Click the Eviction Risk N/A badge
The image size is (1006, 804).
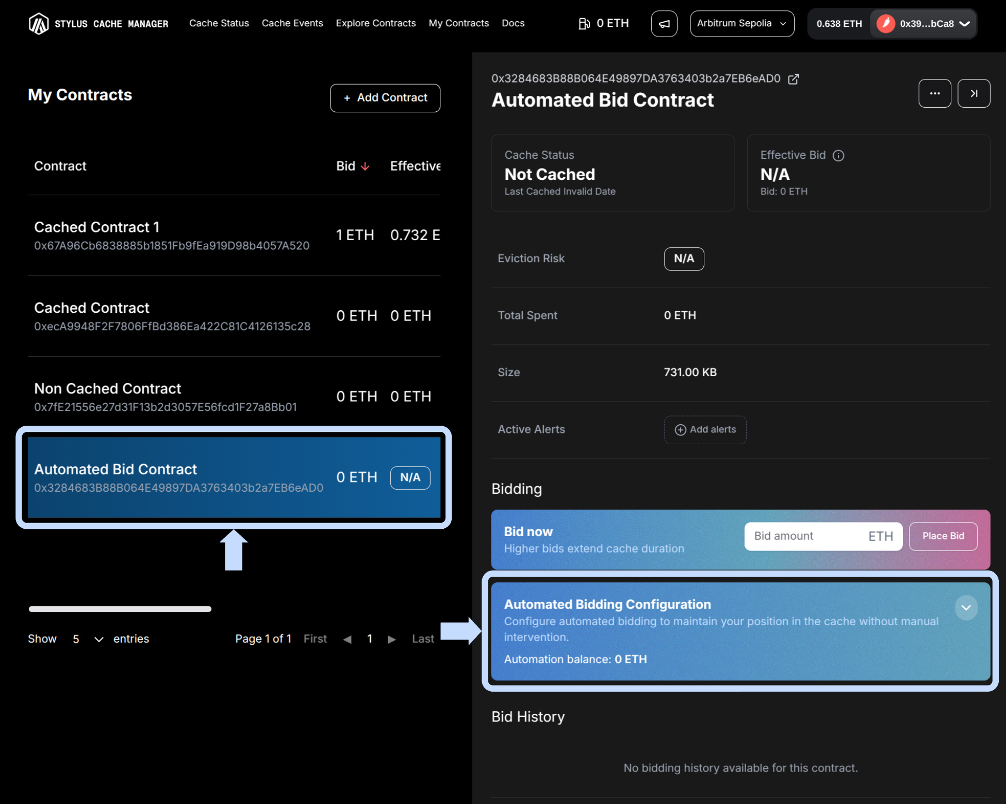point(684,259)
